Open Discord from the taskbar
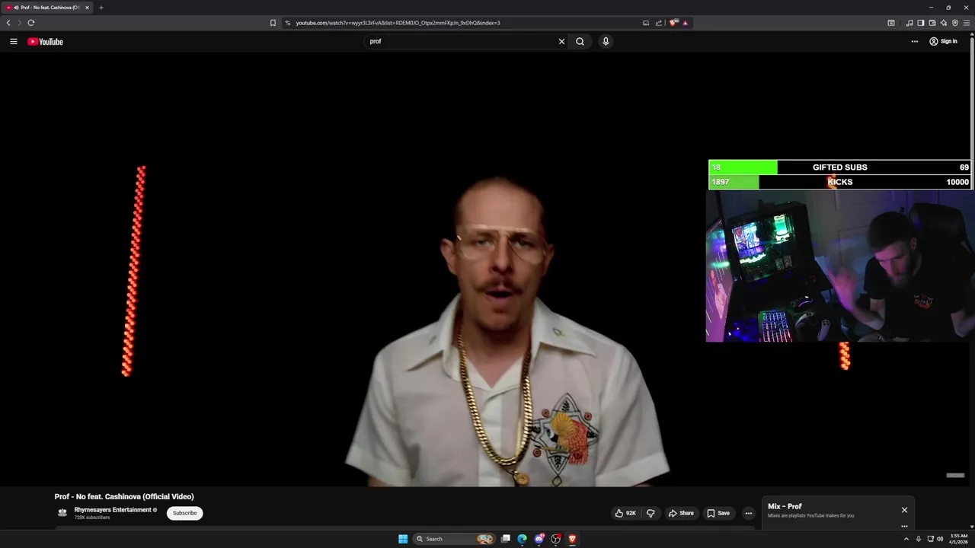 [x=539, y=539]
